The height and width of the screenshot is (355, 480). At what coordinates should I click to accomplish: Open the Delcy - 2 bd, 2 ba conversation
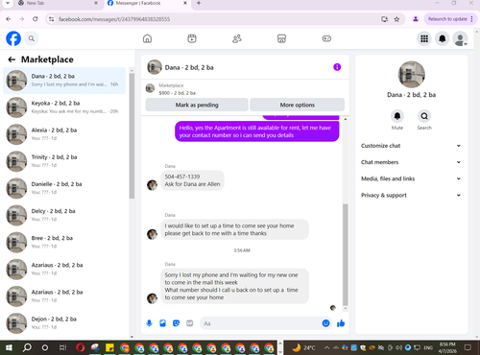64,215
